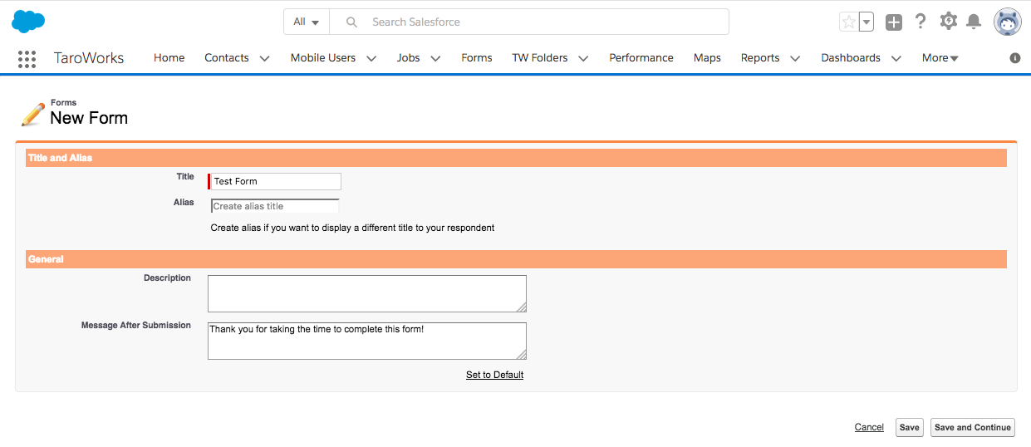
Task: Click the Alias input field
Action: [275, 206]
